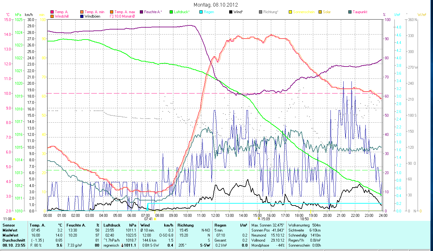Image resolution: width=433 pixels, height=251 pixels.
Task: Click the cyan Regen legend swatch
Action: click(201, 12)
